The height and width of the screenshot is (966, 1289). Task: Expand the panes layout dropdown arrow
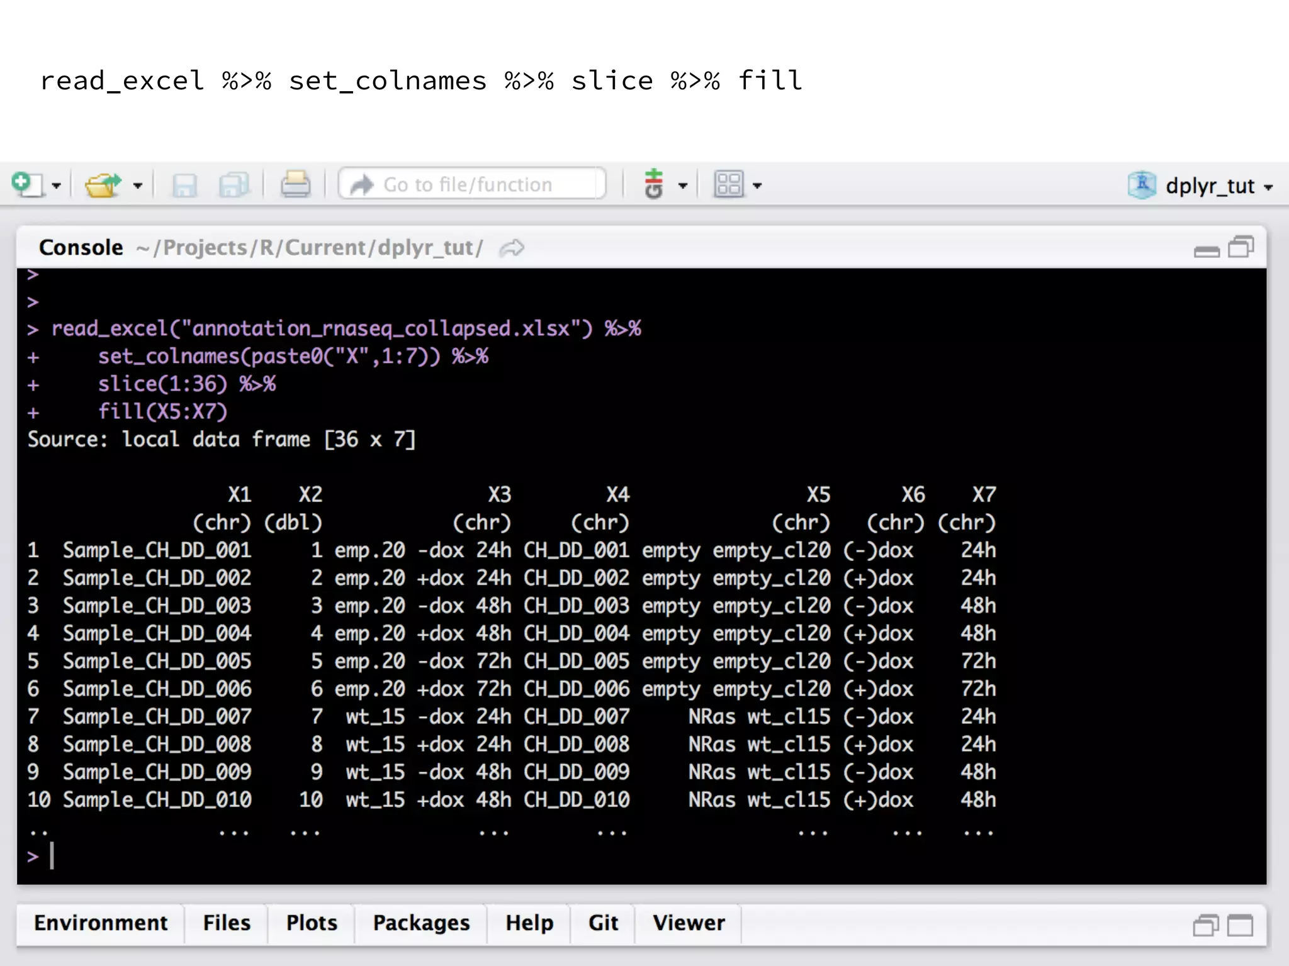pyautogui.click(x=757, y=186)
